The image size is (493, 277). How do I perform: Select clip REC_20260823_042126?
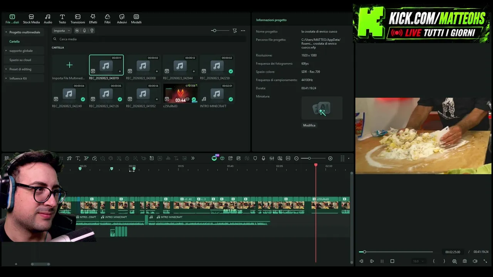[x=106, y=93]
